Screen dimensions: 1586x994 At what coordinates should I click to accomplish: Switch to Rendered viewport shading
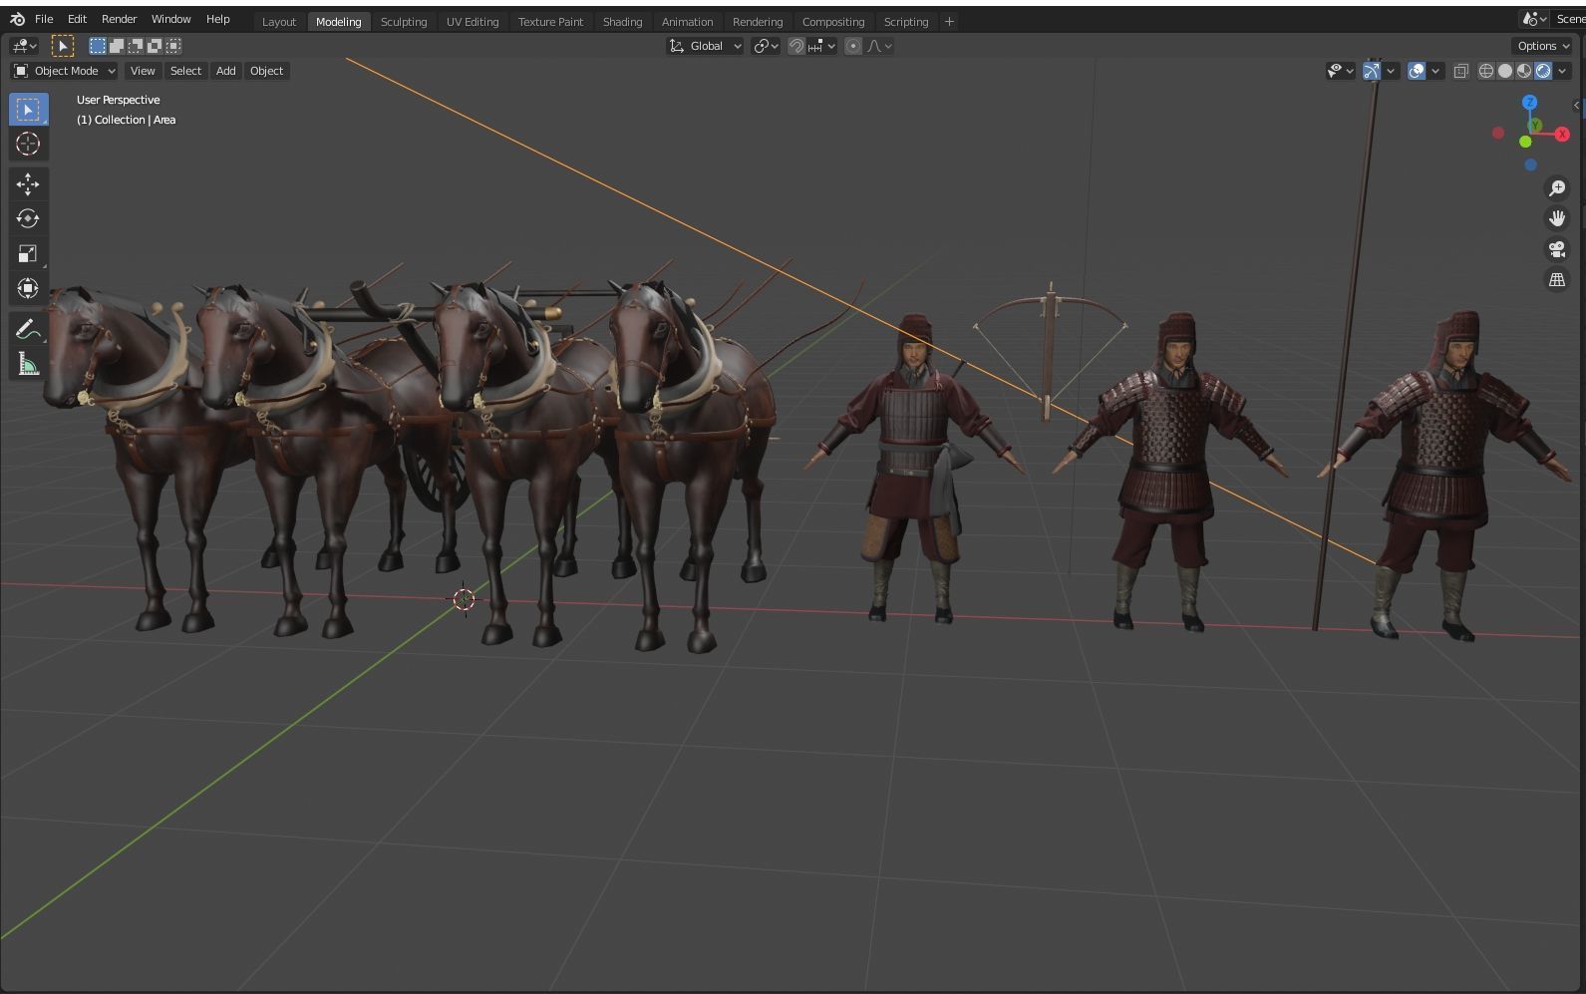tap(1543, 71)
